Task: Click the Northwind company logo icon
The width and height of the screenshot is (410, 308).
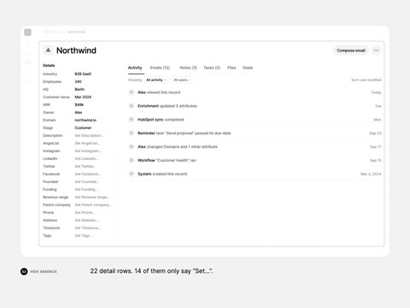Action: click(48, 50)
